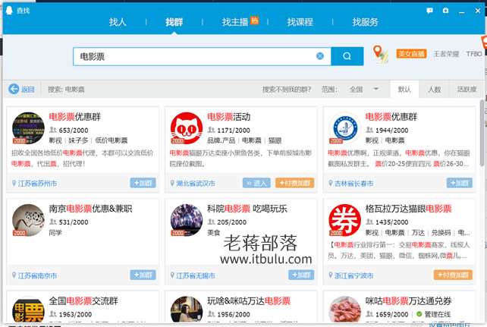The width and height of the screenshot is (487, 327).
Task: Open the blue emblem avatar of 电影票优惠群 1944/2000
Action: pyautogui.click(x=344, y=128)
